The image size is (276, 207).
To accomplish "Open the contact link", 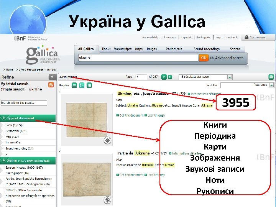I will coord(232,37).
